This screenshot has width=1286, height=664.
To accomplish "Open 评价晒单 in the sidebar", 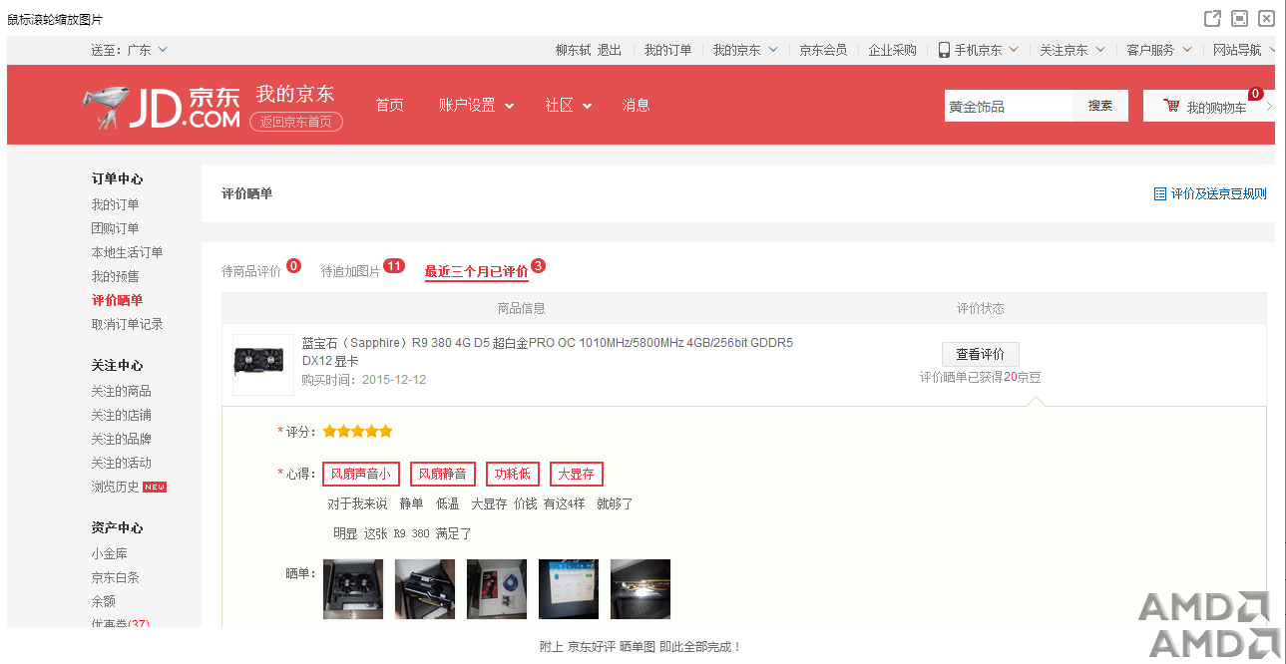I will pos(118,300).
